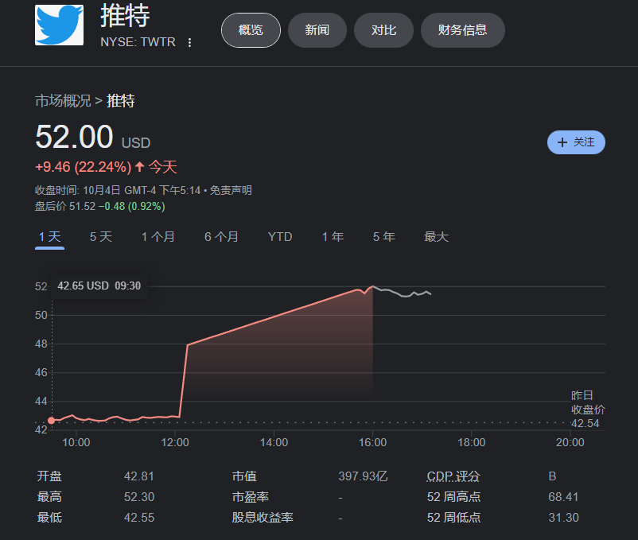The height and width of the screenshot is (540, 638).
Task: Click the 52 周低点 value 31.30
Action: [563, 518]
